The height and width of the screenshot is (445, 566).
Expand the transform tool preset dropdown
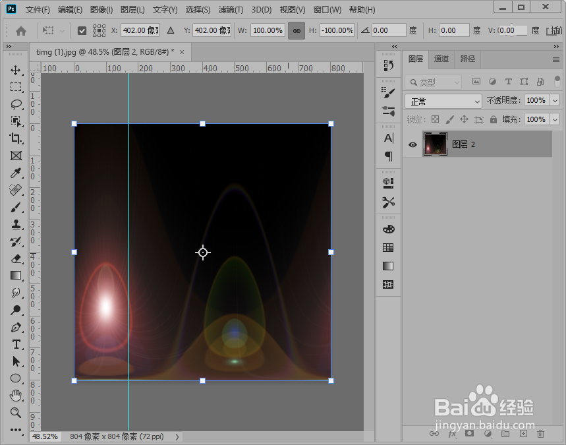point(62,31)
